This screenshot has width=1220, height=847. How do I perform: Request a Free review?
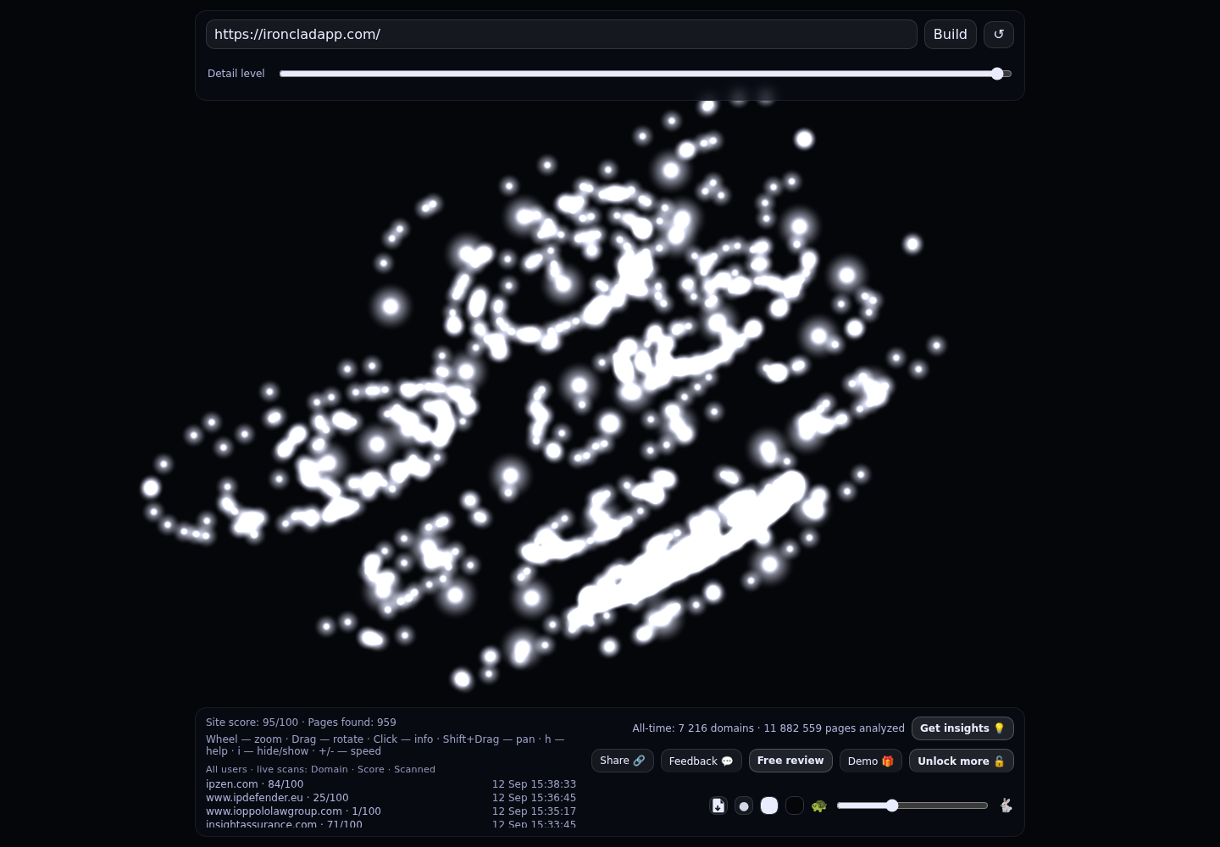pyautogui.click(x=790, y=761)
